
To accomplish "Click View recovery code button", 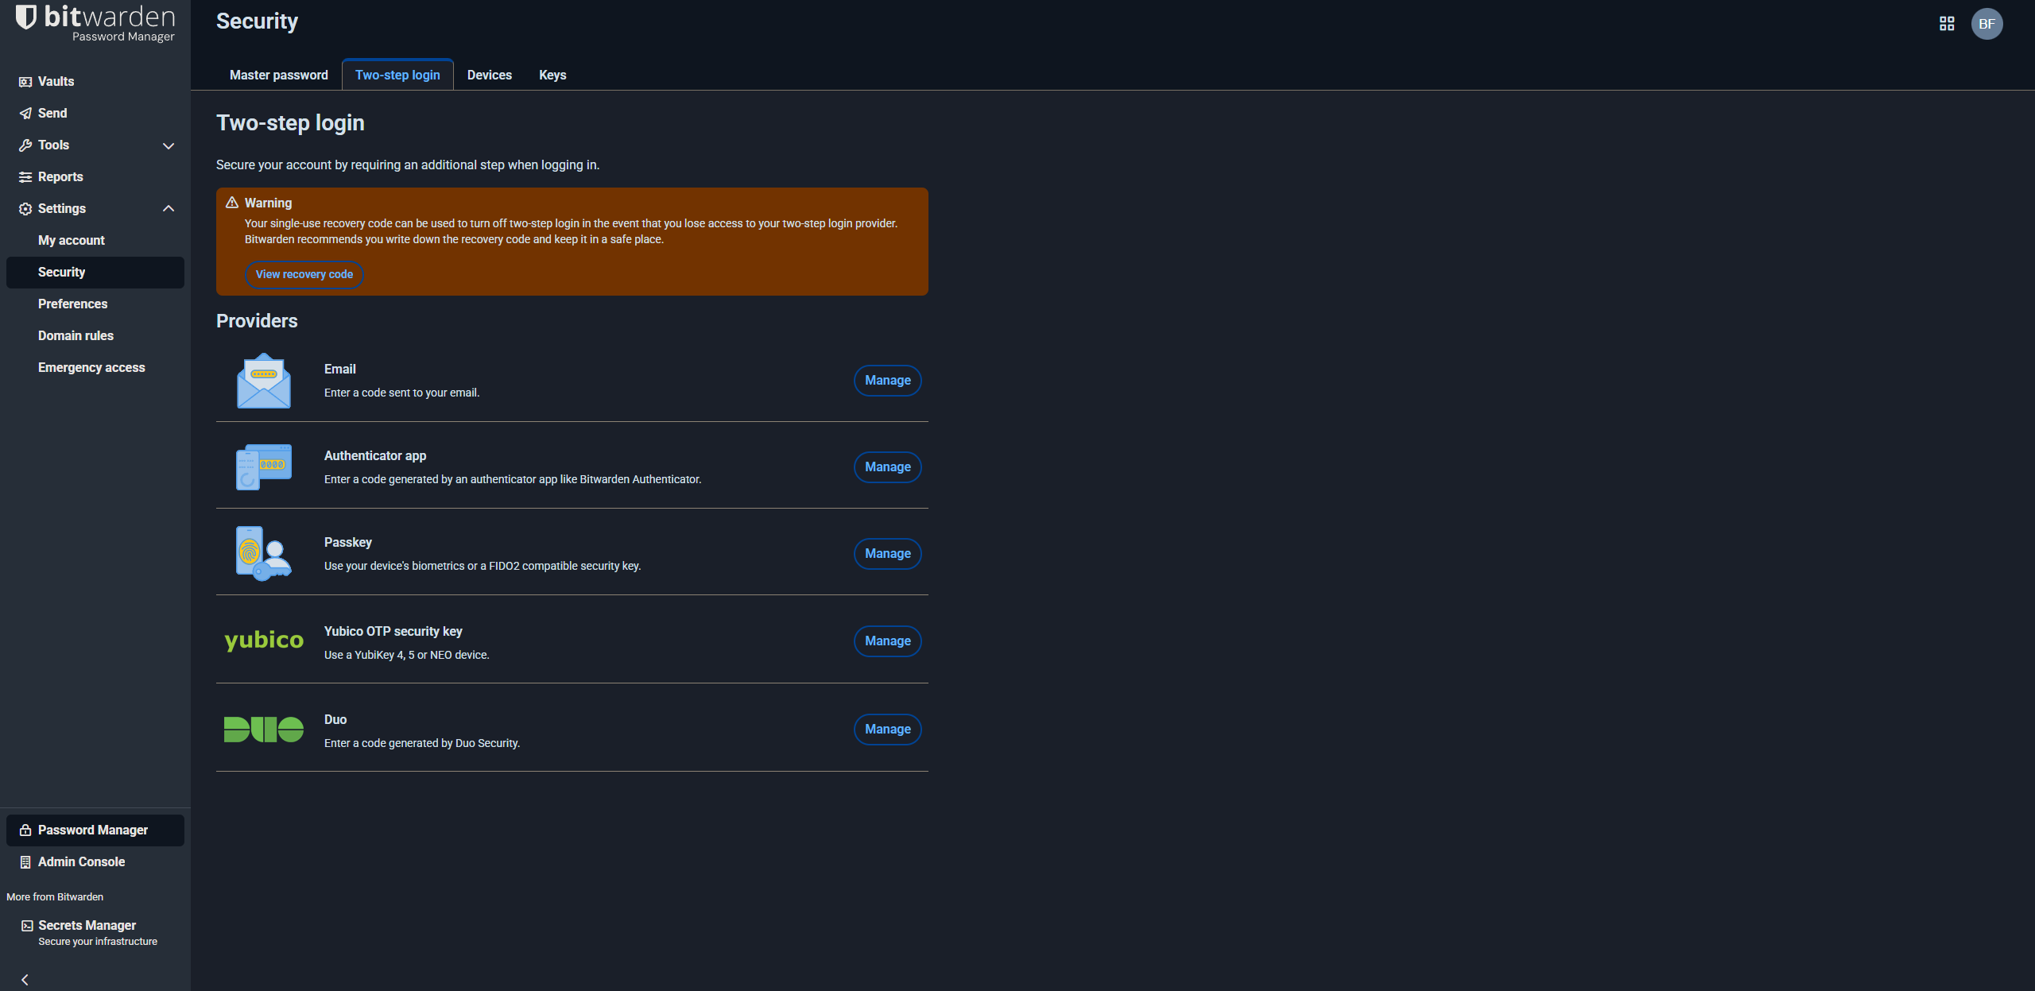I will pyautogui.click(x=304, y=274).
